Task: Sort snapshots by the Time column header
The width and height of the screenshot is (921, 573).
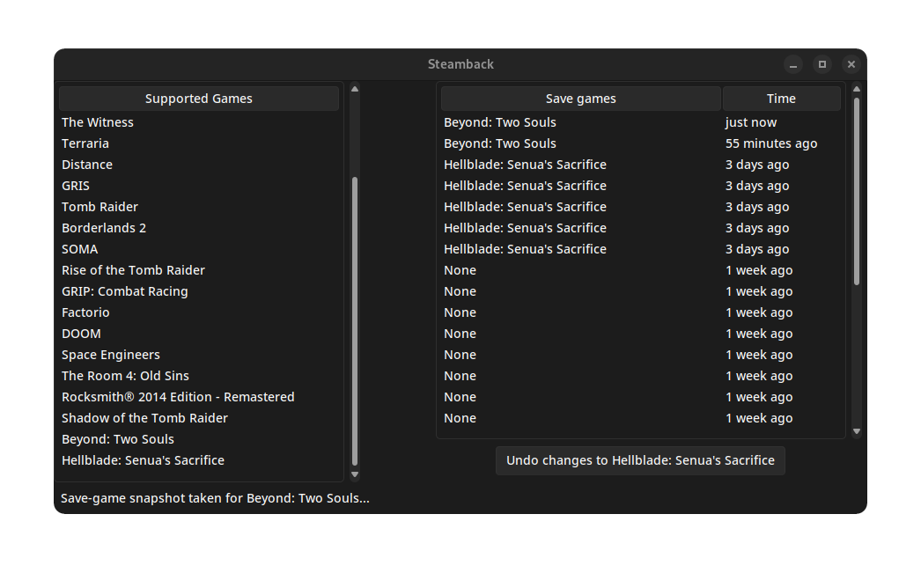Action: [x=780, y=98]
